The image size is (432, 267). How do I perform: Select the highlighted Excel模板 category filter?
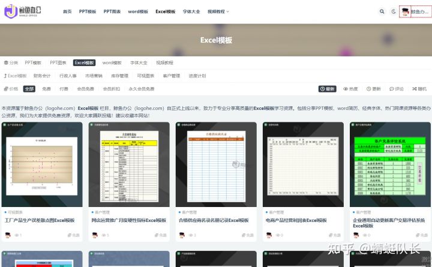click(85, 63)
